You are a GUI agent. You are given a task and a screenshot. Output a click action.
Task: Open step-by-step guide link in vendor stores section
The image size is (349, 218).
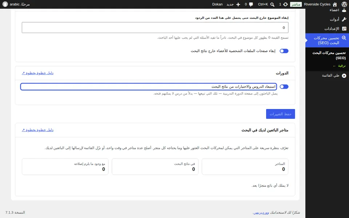point(37,130)
